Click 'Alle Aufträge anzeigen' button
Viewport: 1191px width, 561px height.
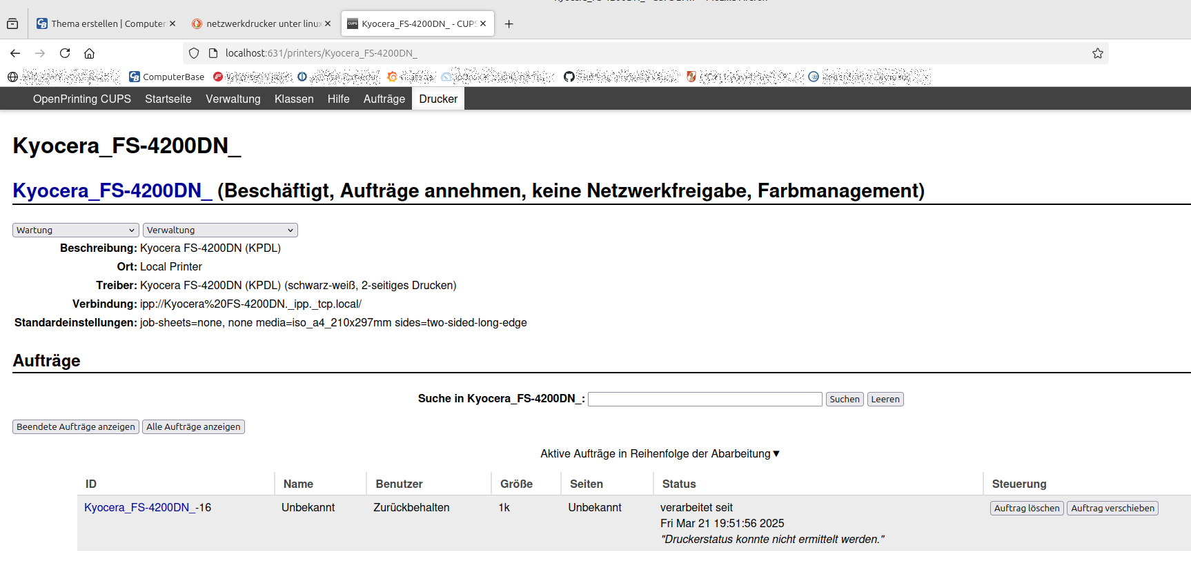tap(193, 426)
